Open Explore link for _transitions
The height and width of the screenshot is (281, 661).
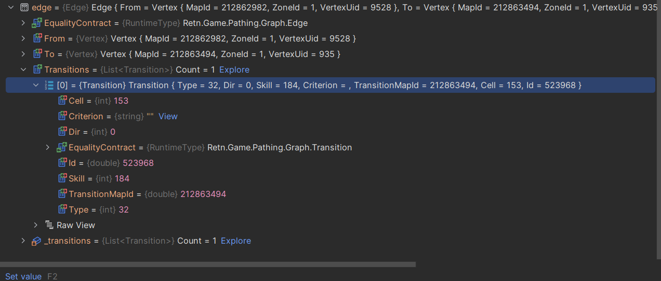tap(235, 241)
